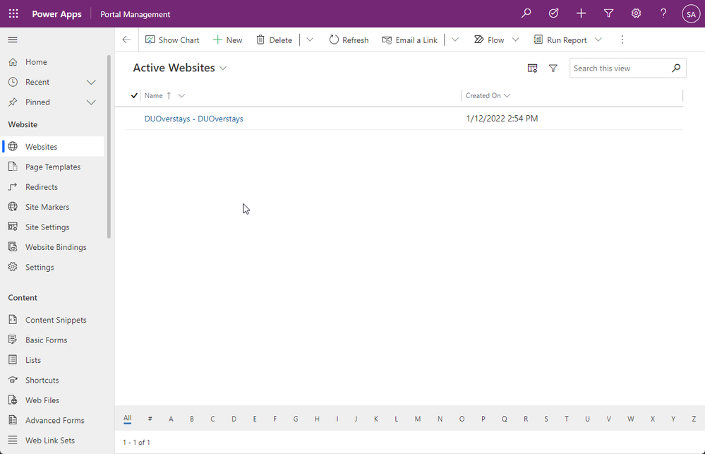Open the Active Websites view selector

(180, 68)
